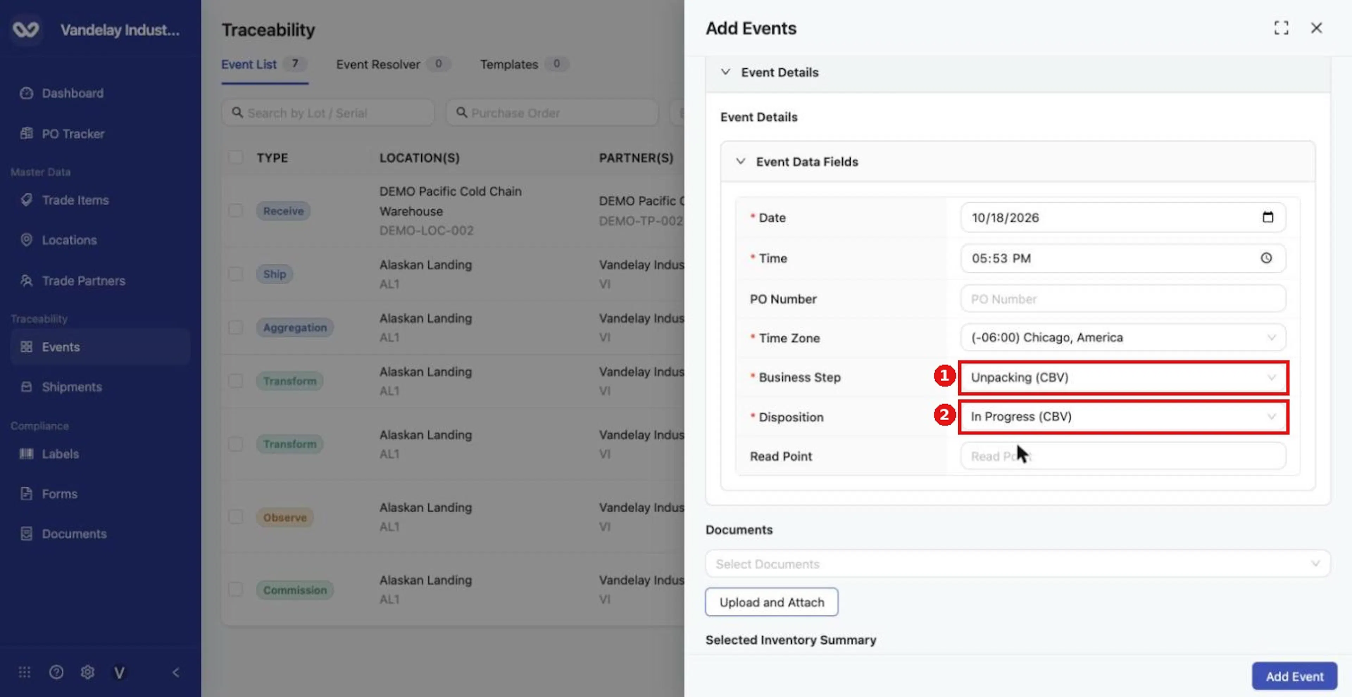Click the V user avatar in the sidebar footer

119,672
